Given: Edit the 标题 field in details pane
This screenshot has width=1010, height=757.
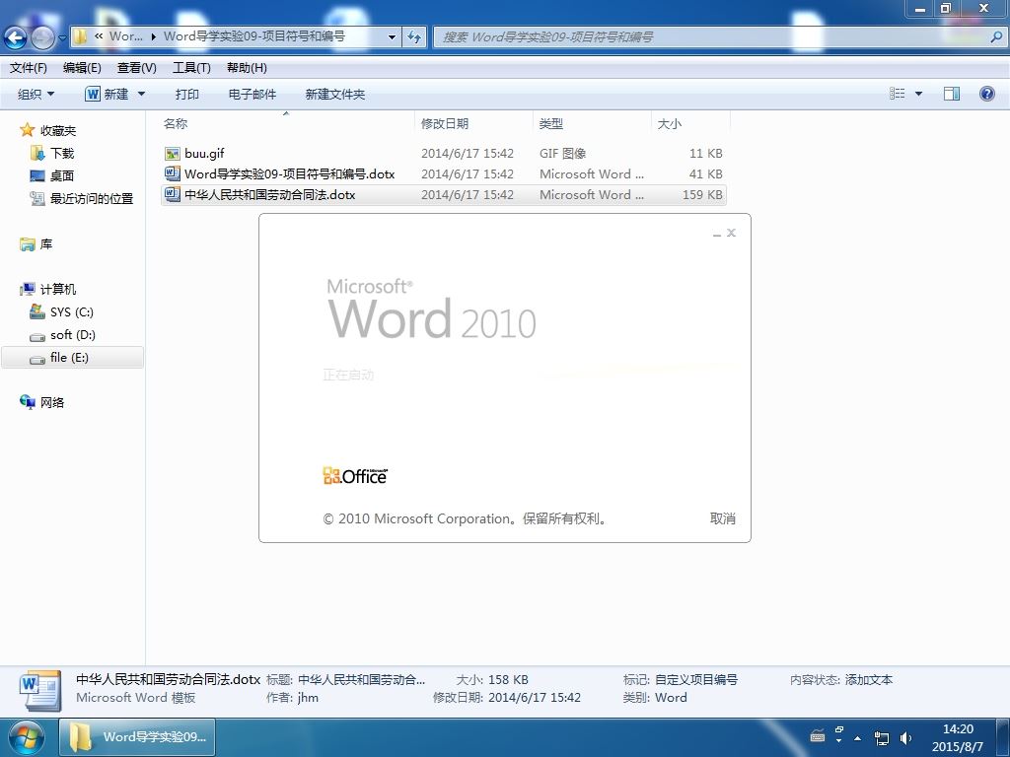Looking at the screenshot, I should coord(361,680).
